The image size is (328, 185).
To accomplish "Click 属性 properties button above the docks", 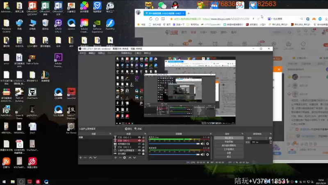I will 128,129.
